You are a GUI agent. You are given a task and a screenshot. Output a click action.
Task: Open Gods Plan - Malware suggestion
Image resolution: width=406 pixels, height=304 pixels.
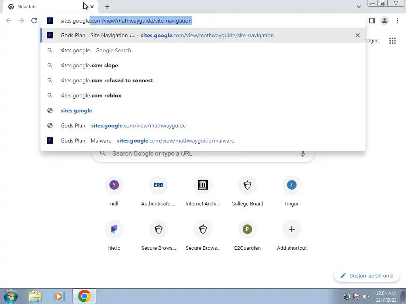[203, 141]
